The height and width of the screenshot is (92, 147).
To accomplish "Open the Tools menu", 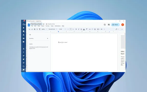I will [x=52, y=26].
